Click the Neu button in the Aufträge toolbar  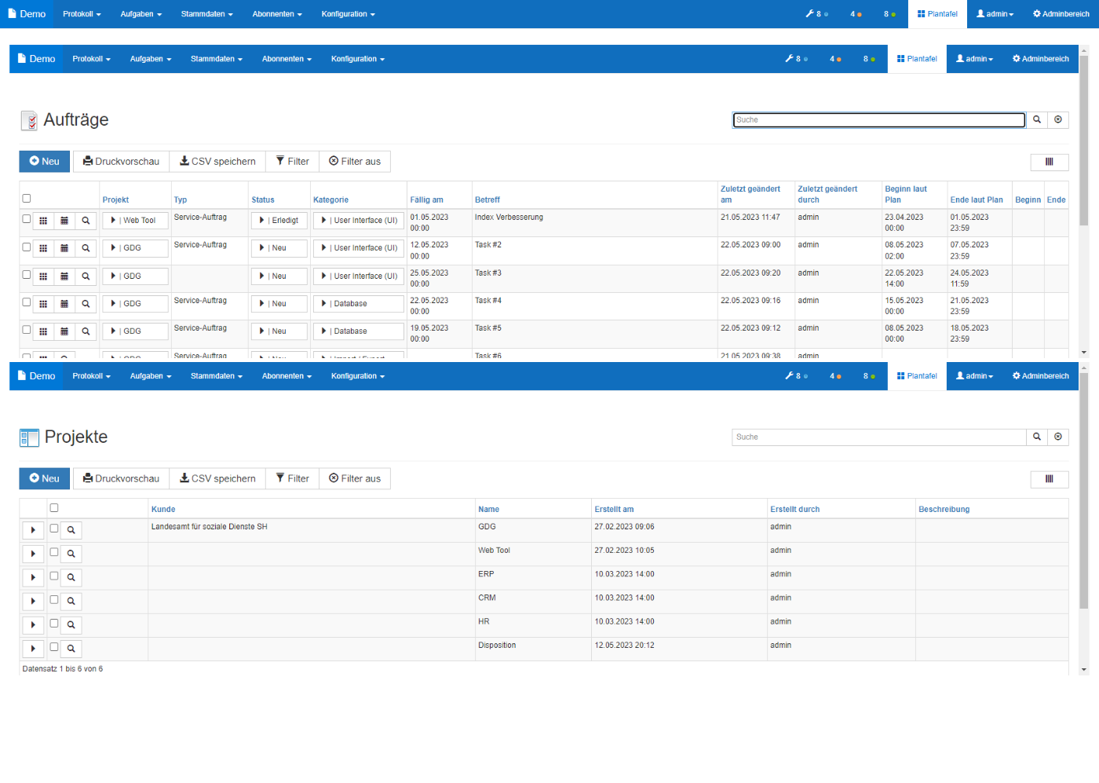point(45,162)
